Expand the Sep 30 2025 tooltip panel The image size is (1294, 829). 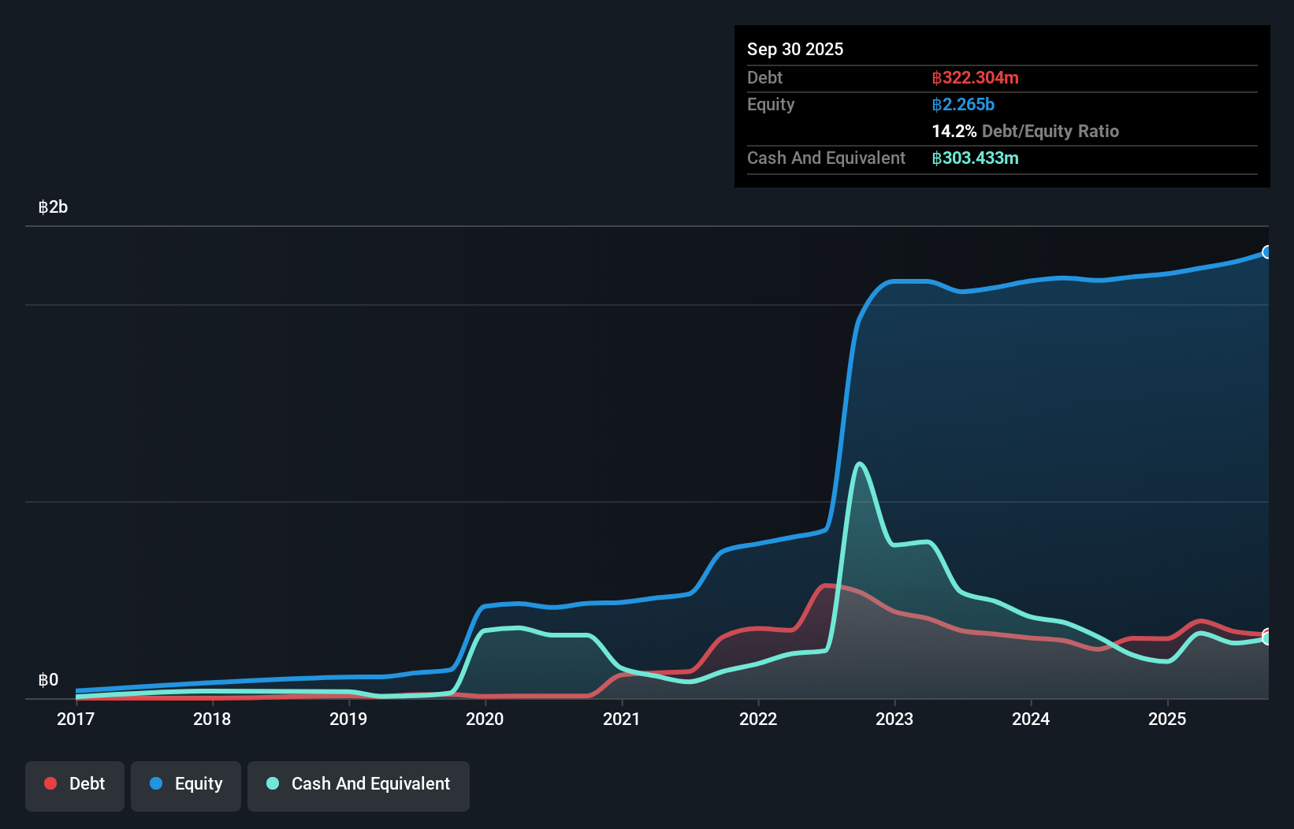point(795,49)
